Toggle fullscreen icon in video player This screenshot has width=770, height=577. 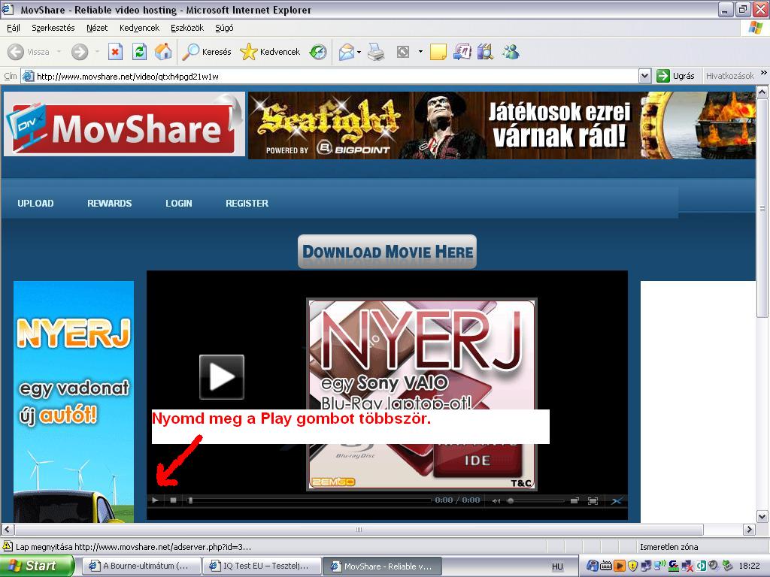click(593, 500)
